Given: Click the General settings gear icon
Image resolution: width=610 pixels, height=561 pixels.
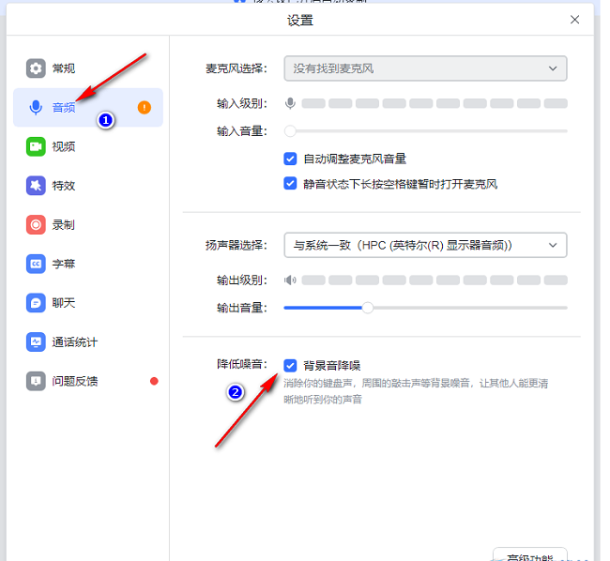Looking at the screenshot, I should click(36, 68).
